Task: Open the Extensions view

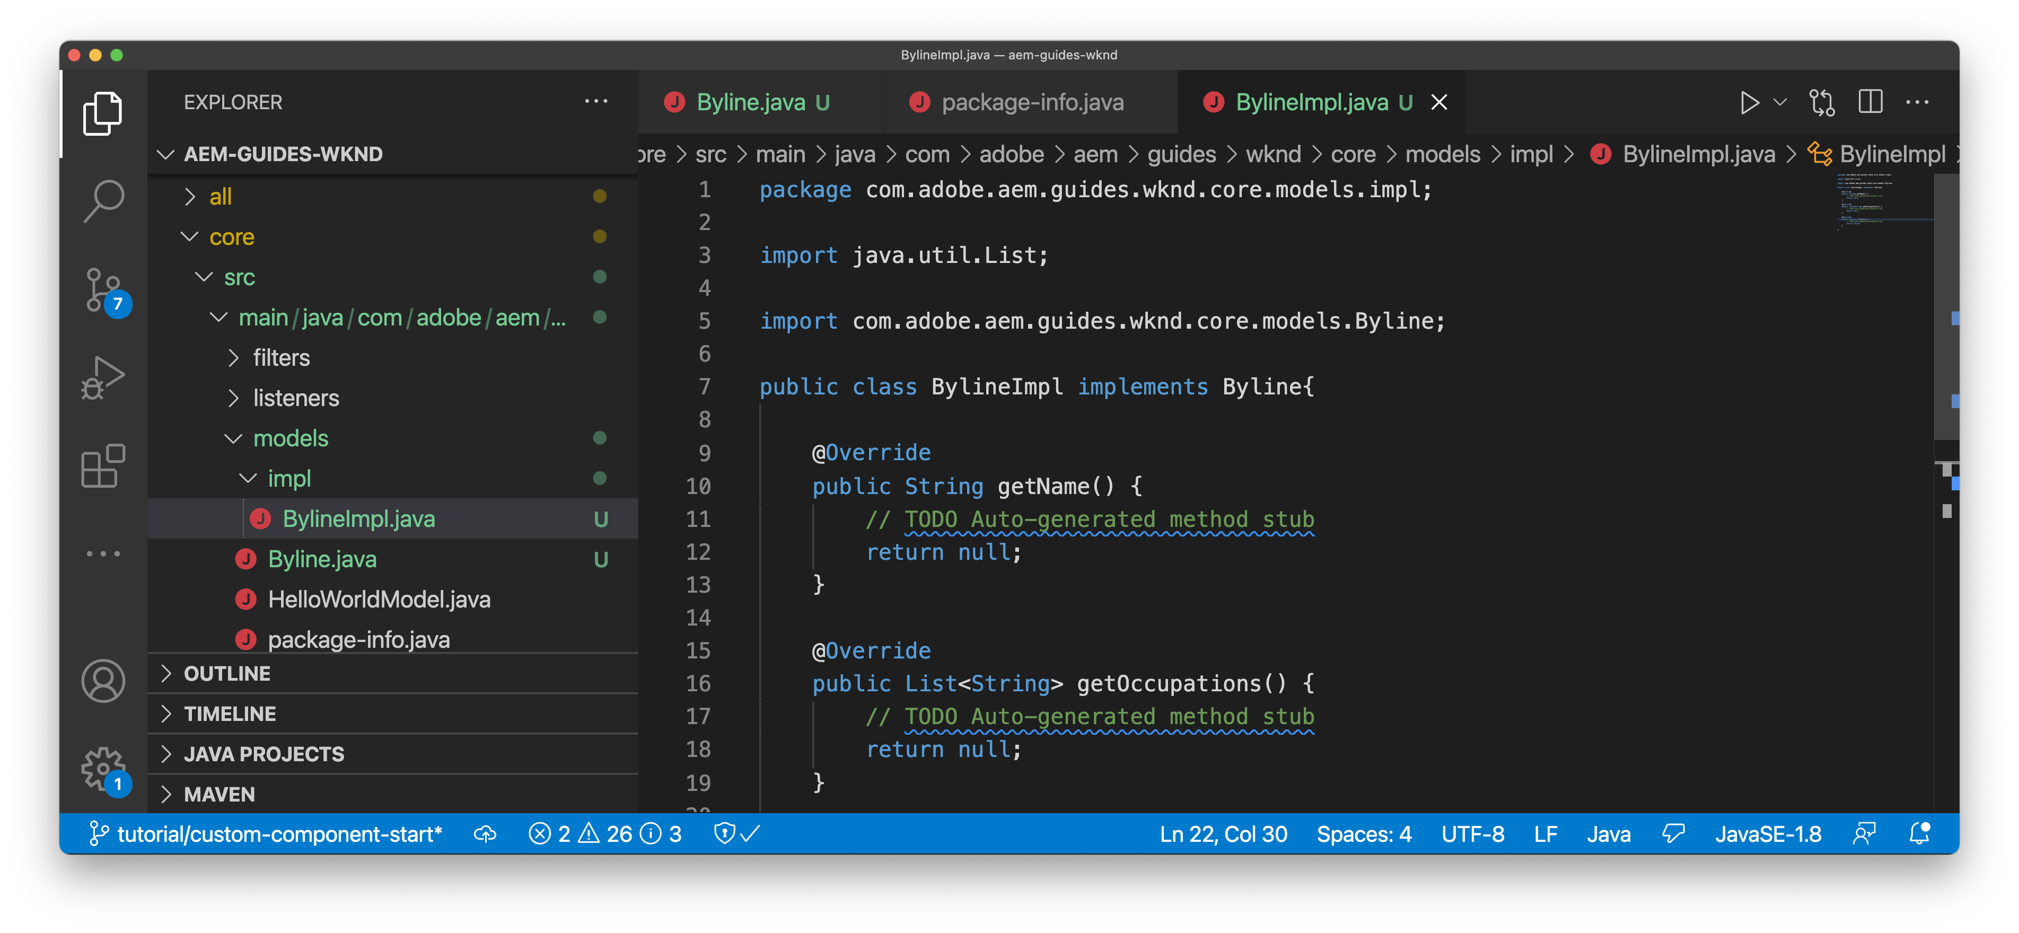Action: (103, 466)
